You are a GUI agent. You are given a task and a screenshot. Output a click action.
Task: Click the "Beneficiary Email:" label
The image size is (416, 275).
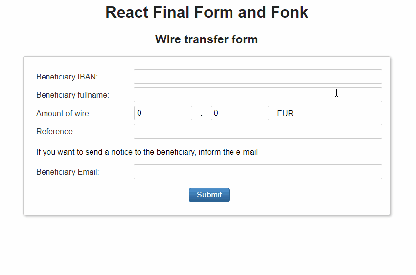tap(68, 172)
